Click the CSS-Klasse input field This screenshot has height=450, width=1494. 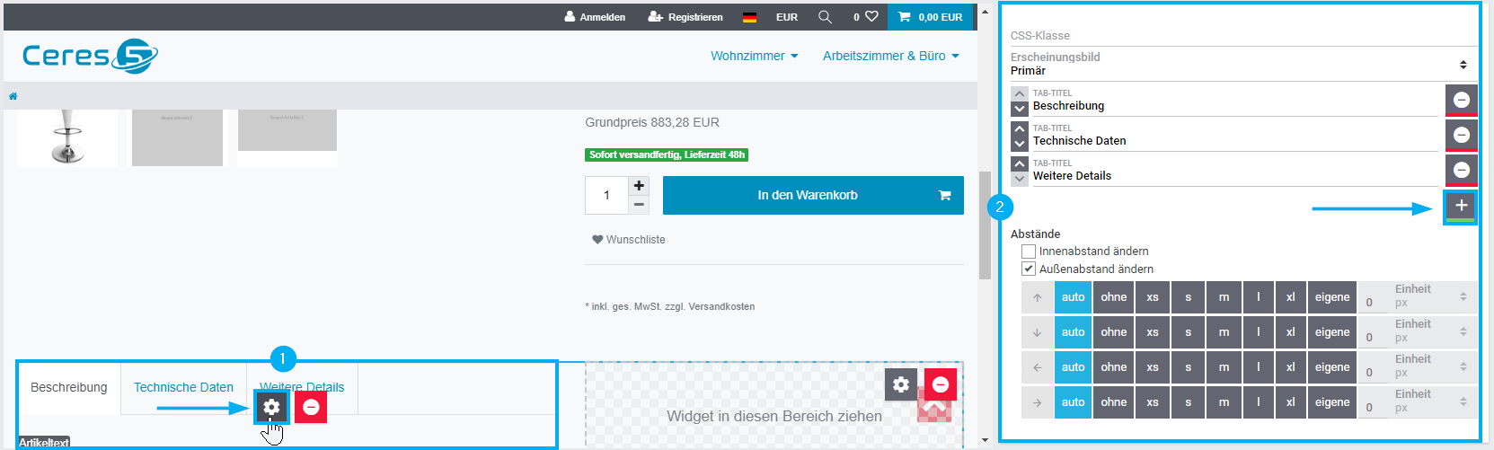coord(1243,36)
